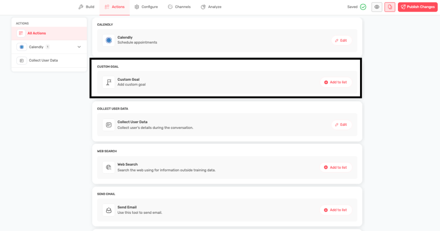Click the Calendly card logo icon

click(x=109, y=40)
